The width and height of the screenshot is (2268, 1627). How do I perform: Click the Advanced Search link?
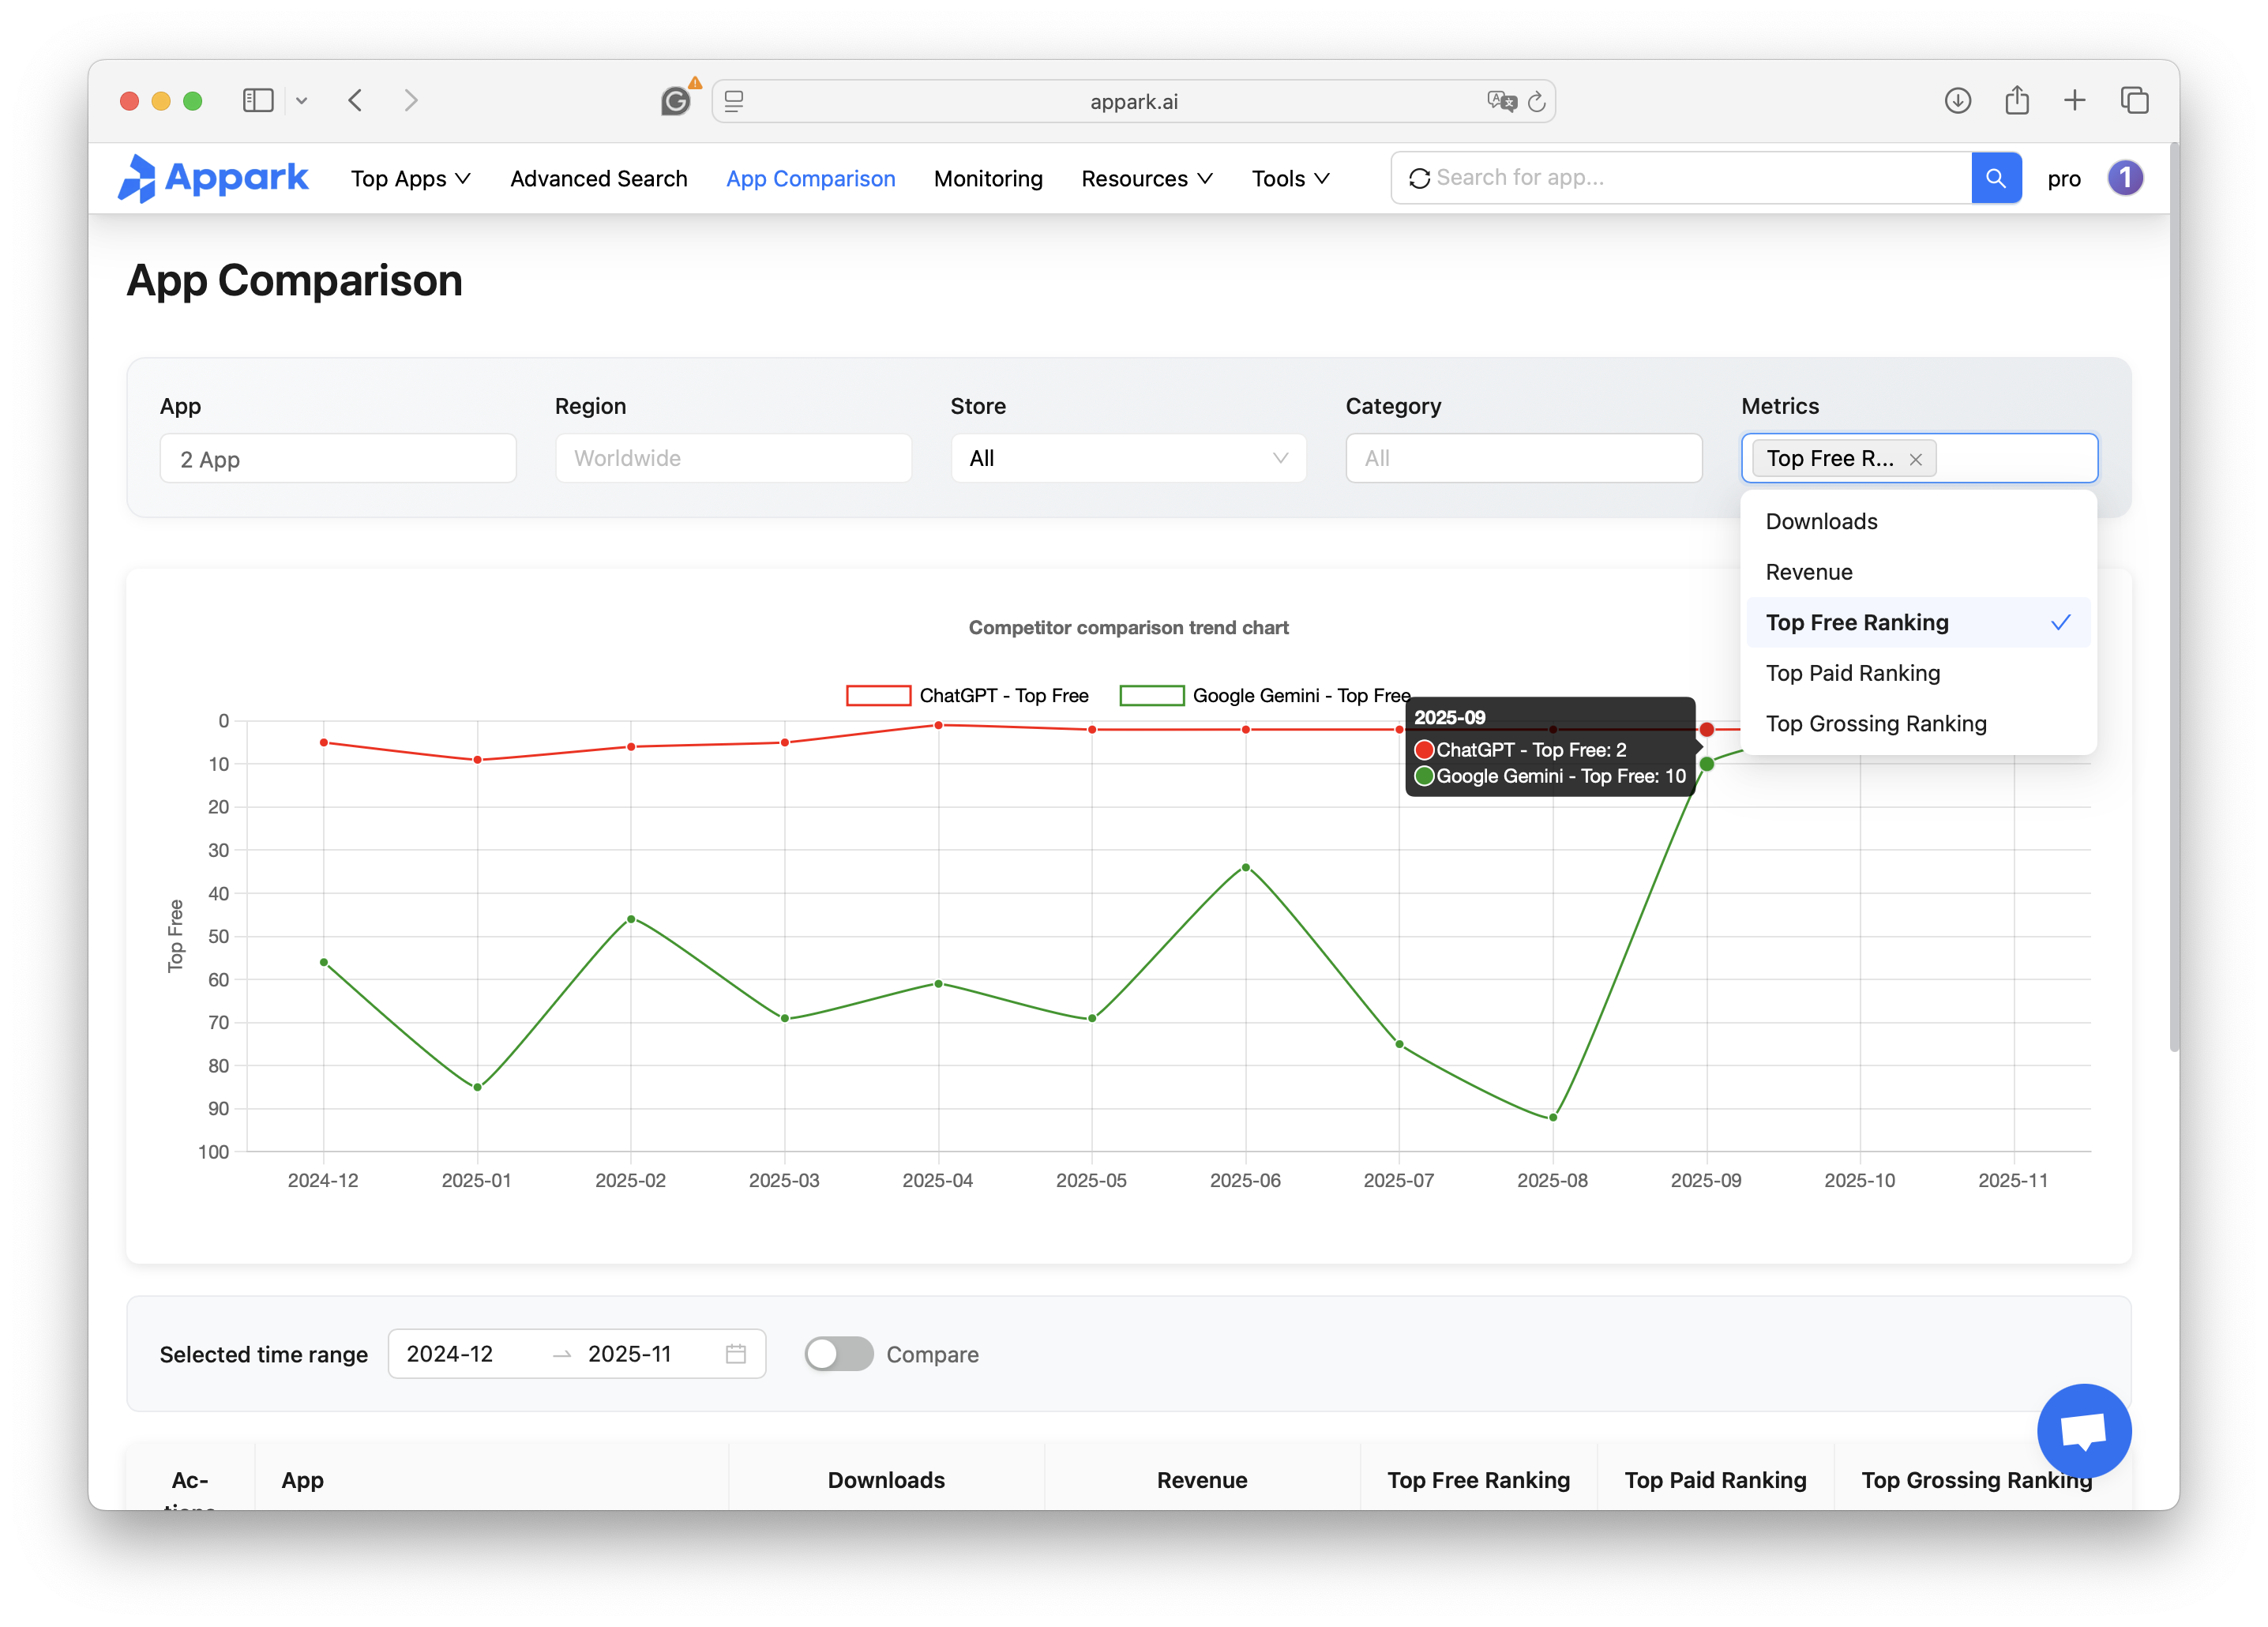598,178
